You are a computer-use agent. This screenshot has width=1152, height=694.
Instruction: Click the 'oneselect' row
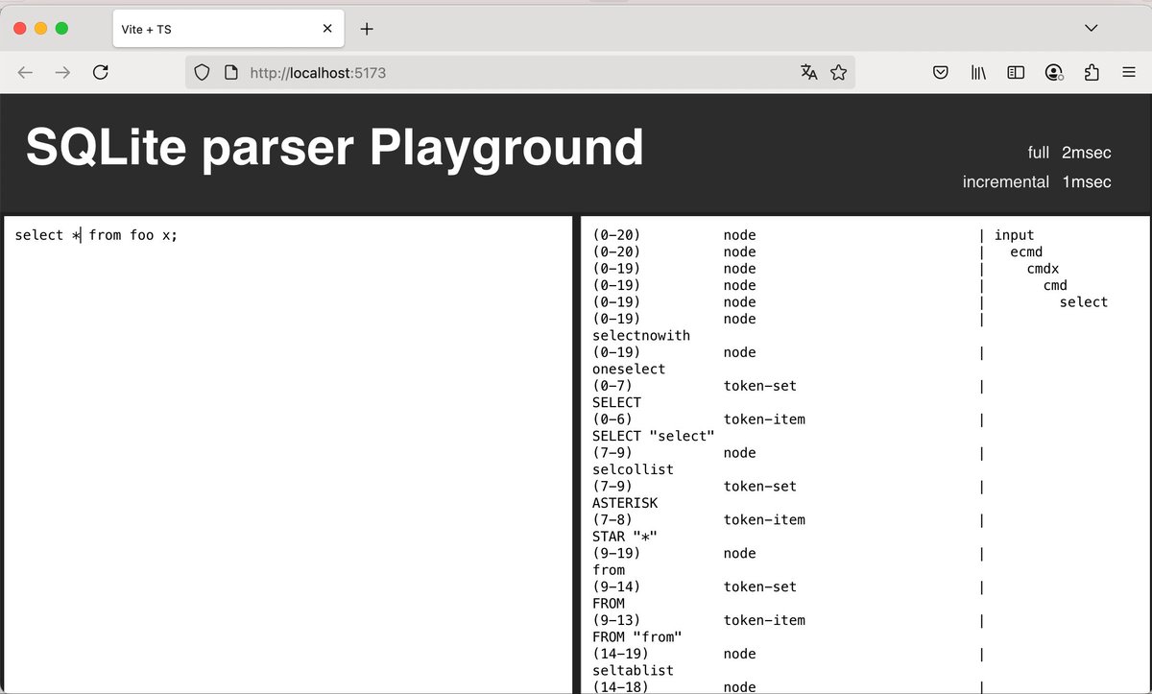[629, 370]
